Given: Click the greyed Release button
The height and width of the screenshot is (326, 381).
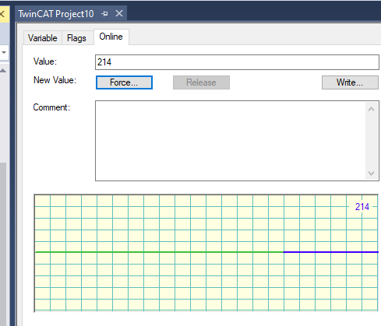Looking at the screenshot, I should coord(201,82).
